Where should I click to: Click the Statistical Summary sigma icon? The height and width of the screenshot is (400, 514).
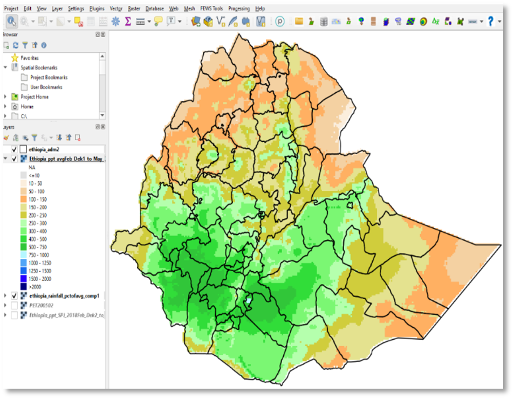tap(128, 22)
